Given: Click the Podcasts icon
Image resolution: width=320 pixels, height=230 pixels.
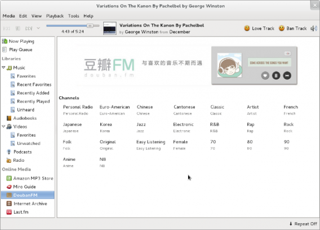Looking at the screenshot, I should click(x=9, y=152).
